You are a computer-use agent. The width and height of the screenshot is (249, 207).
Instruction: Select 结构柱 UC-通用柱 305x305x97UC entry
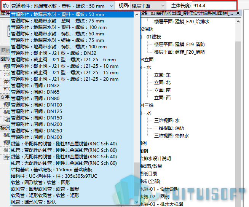72,176
